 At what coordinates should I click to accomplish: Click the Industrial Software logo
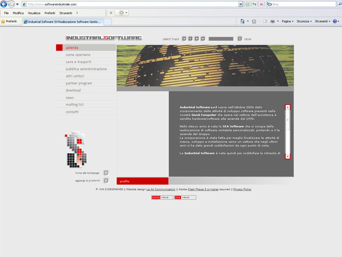[x=104, y=38]
